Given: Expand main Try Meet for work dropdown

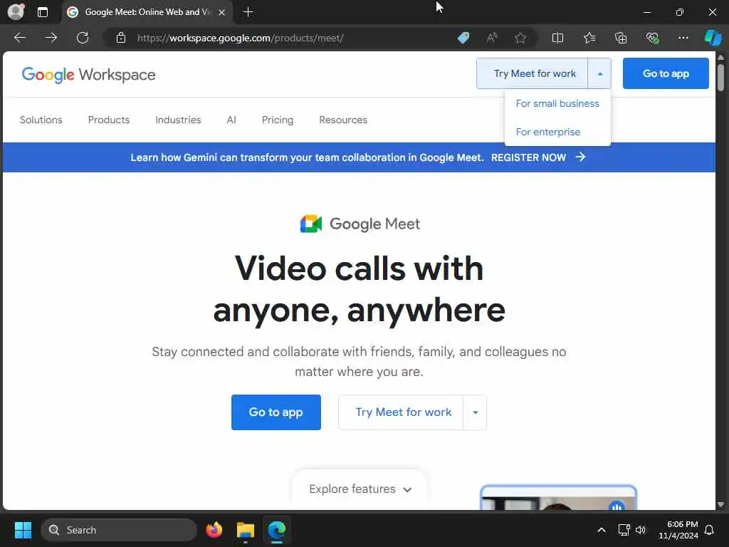Looking at the screenshot, I should coord(475,412).
